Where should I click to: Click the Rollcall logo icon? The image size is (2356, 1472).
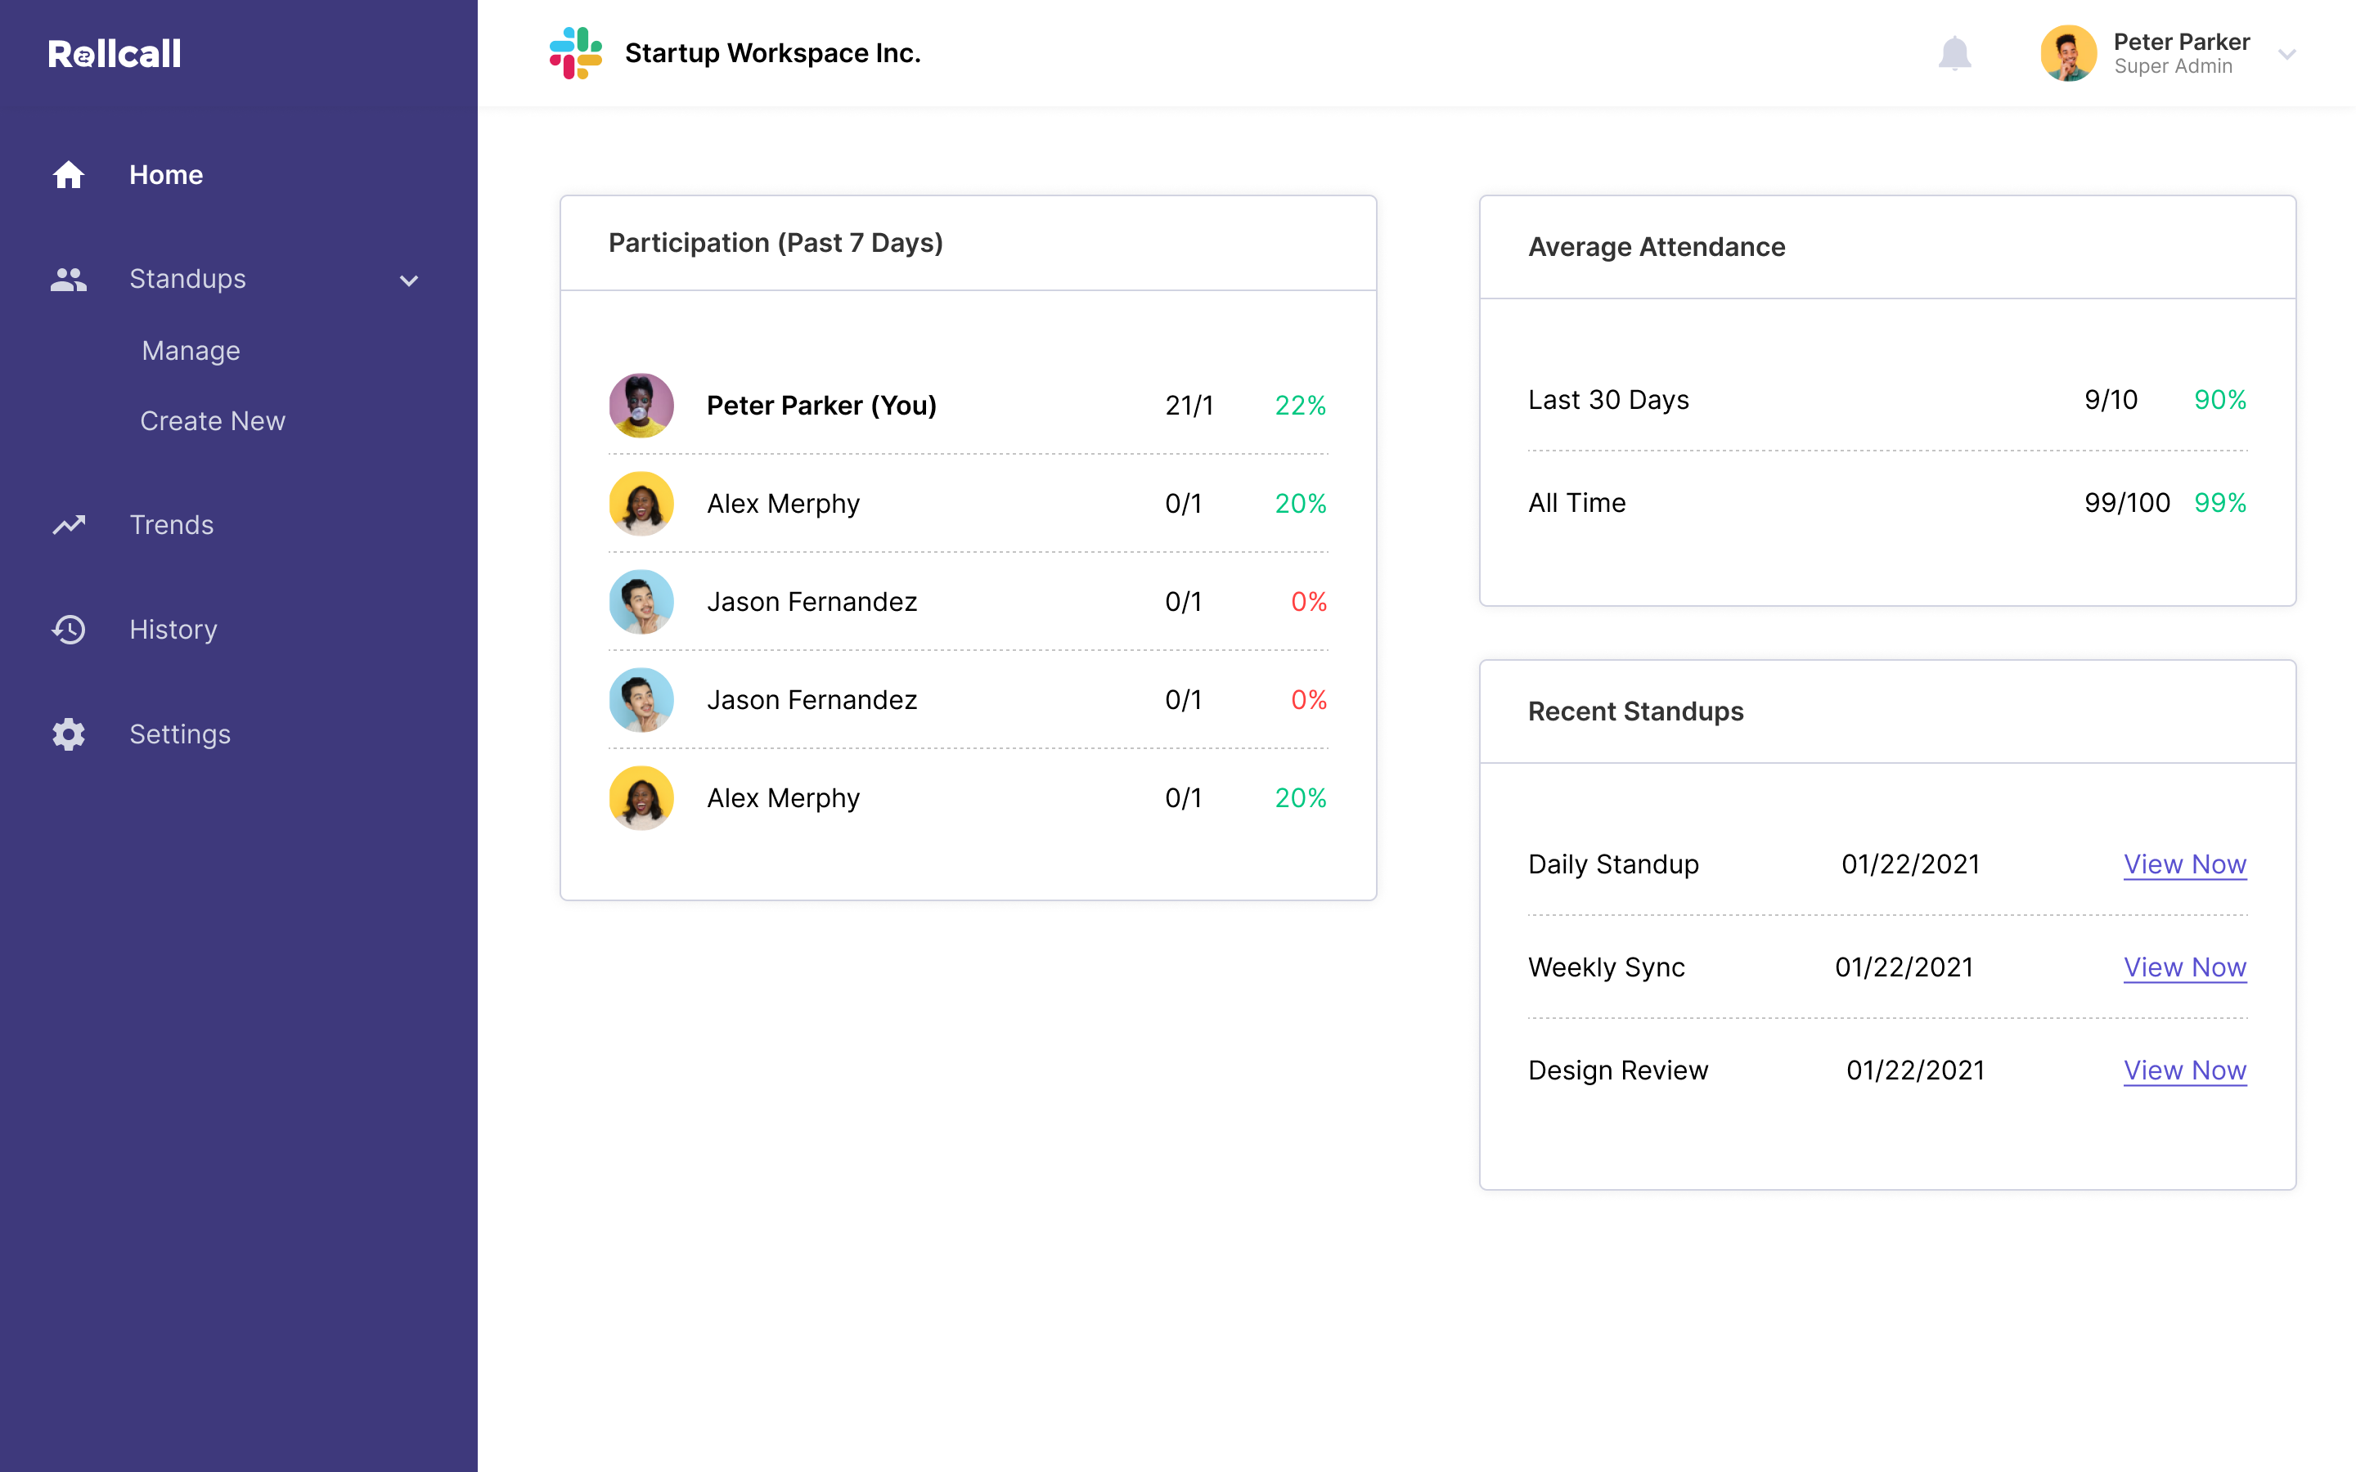pyautogui.click(x=114, y=52)
